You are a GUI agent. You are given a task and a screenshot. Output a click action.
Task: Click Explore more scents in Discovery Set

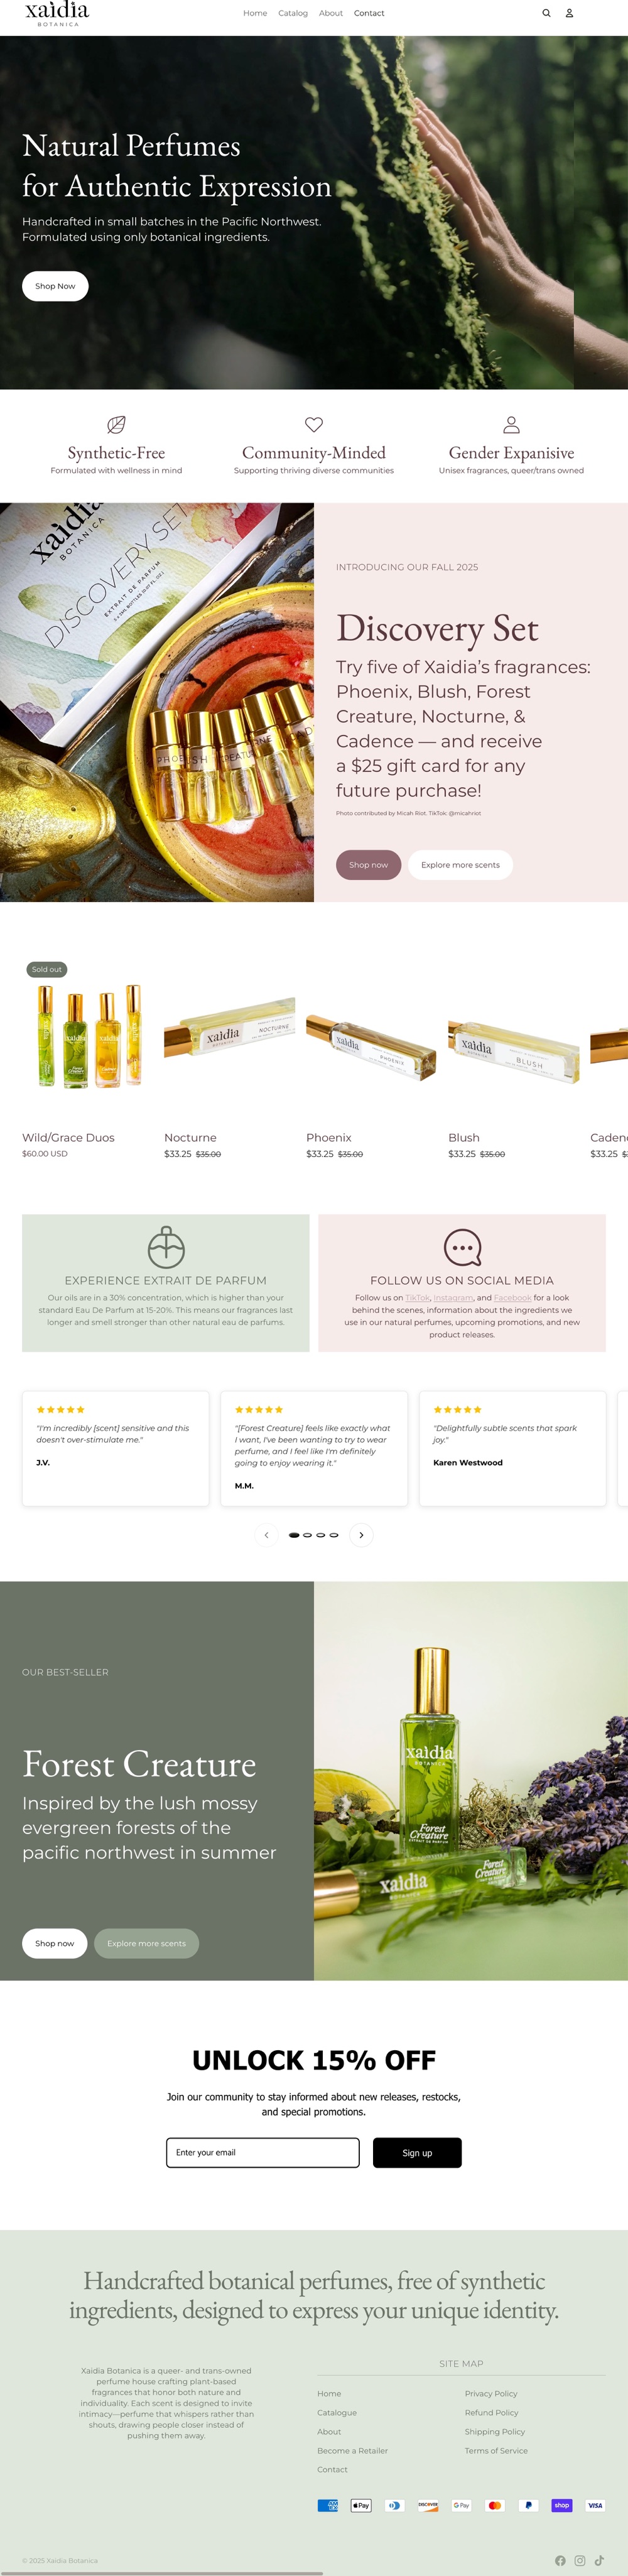460,865
